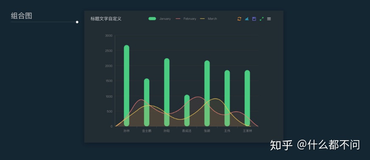The image size is (370, 160).
Task: Click the 组合图 section heading
Action: (x=22, y=16)
